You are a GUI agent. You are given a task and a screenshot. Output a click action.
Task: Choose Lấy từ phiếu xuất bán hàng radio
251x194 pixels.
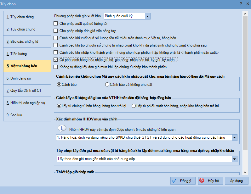(x=134, y=106)
